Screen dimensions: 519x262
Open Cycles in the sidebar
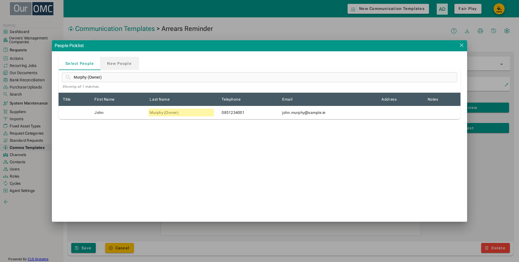tap(15, 183)
